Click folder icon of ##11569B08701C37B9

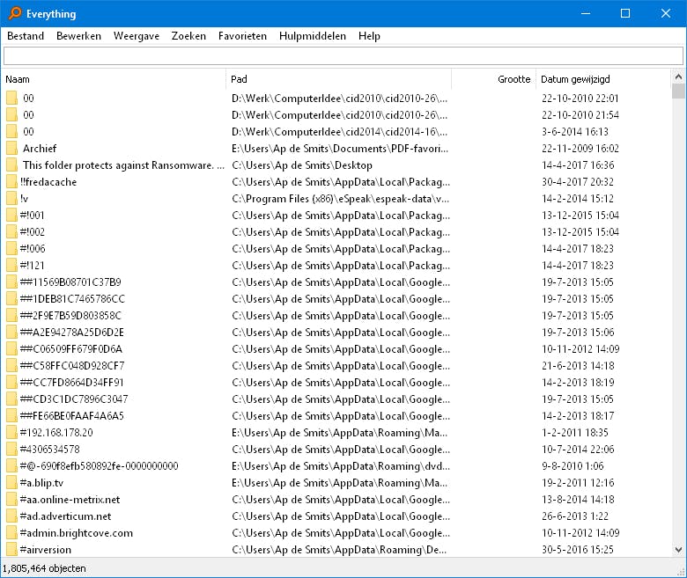pyautogui.click(x=11, y=282)
